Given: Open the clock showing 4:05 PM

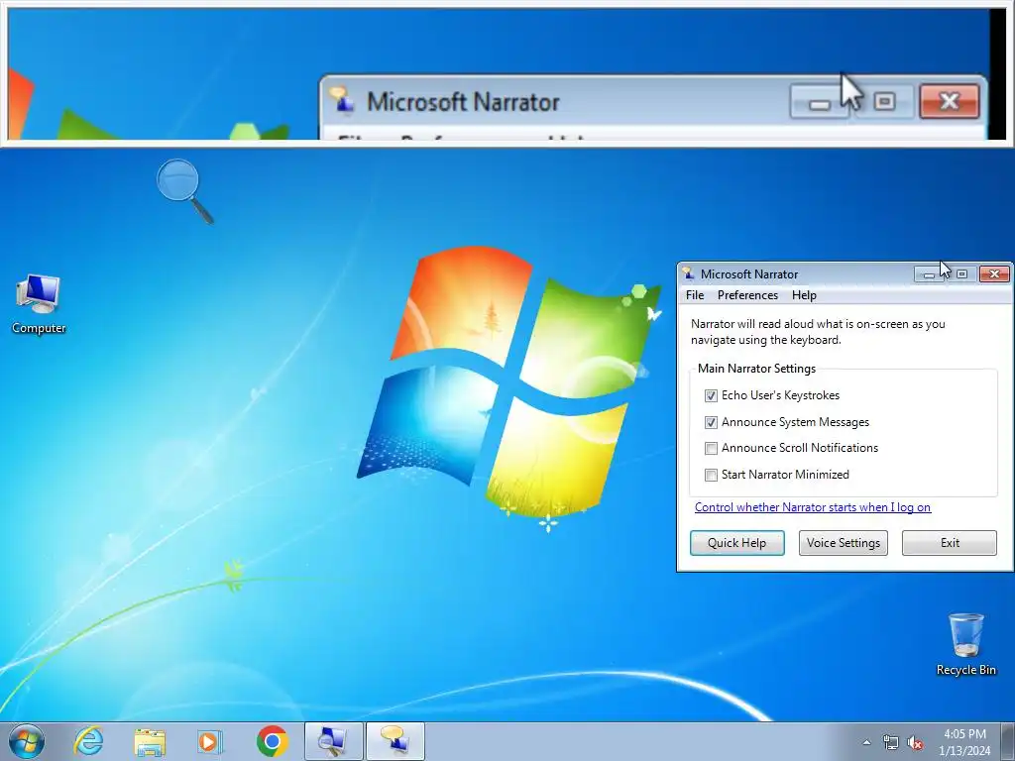Looking at the screenshot, I should click(964, 741).
